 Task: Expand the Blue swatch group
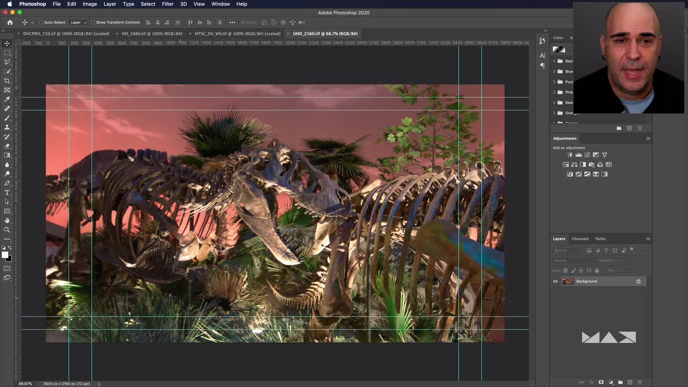554,71
